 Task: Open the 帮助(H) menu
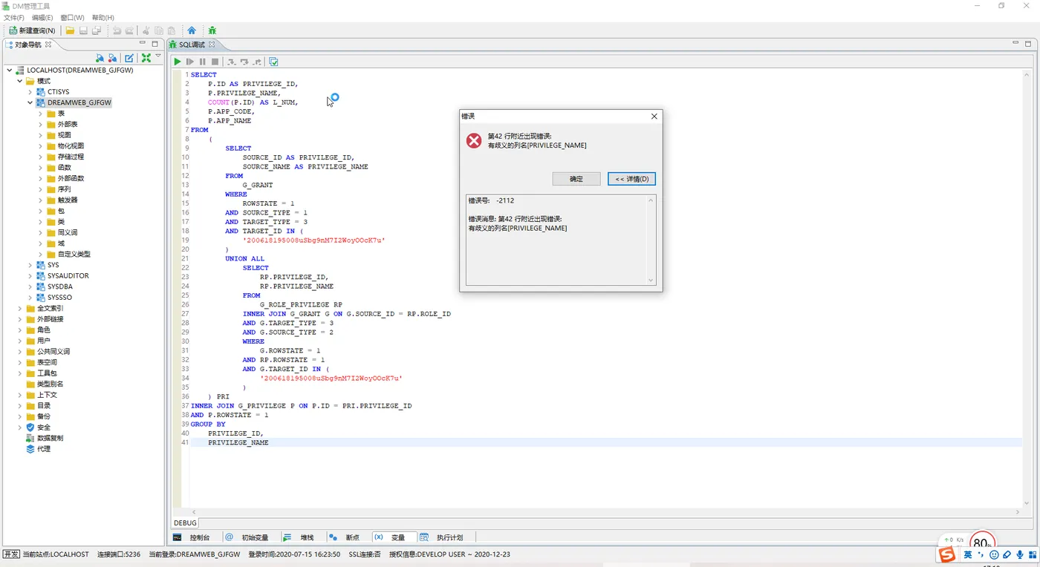103,17
